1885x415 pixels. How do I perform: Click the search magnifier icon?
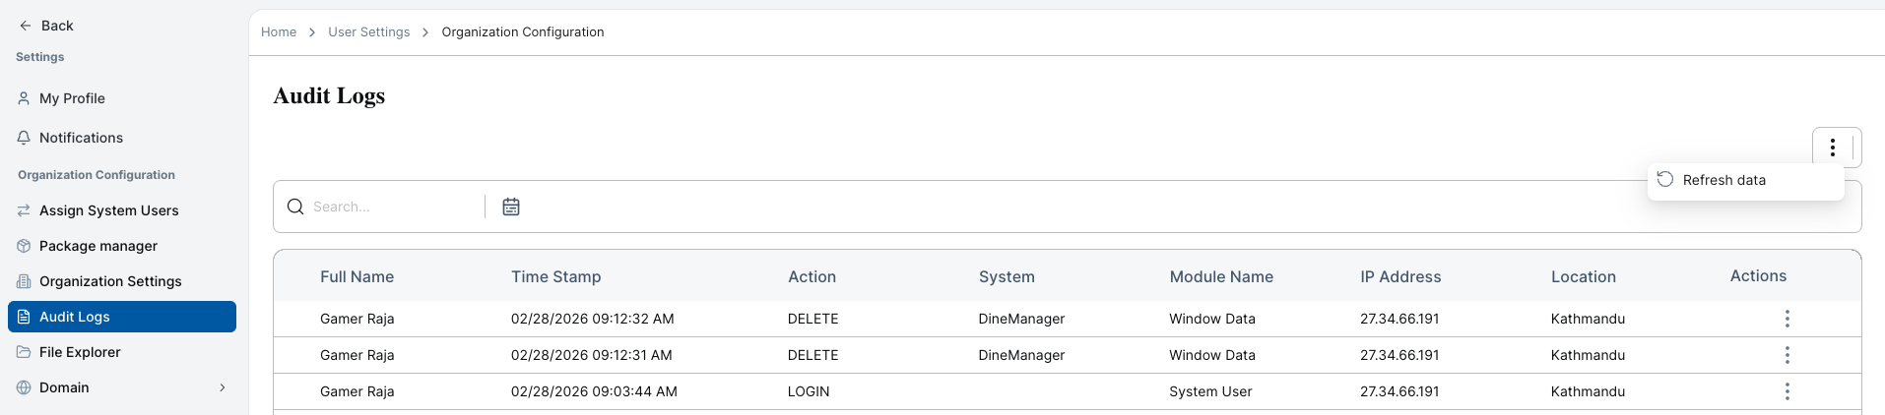tap(295, 207)
